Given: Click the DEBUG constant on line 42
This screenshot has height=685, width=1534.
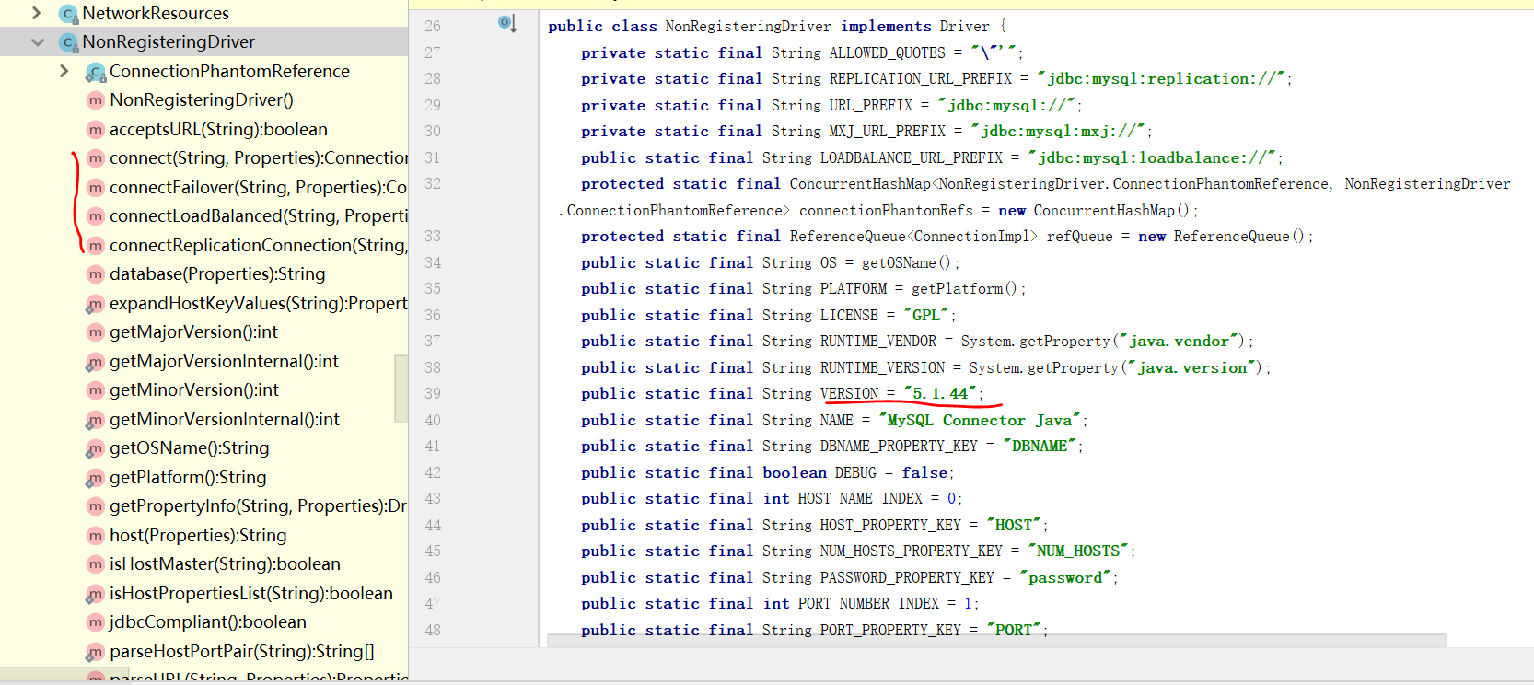Looking at the screenshot, I should (855, 472).
